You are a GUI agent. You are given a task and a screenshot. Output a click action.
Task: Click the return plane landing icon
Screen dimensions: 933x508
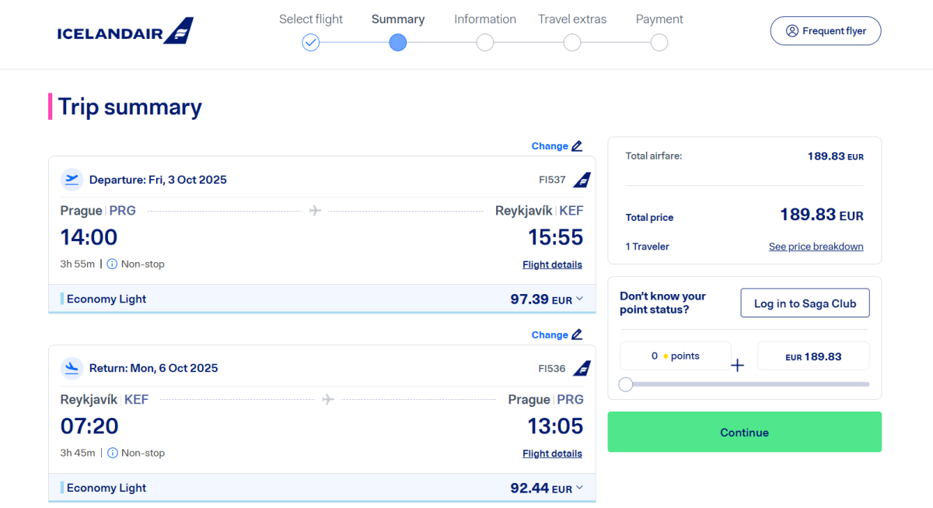(72, 368)
